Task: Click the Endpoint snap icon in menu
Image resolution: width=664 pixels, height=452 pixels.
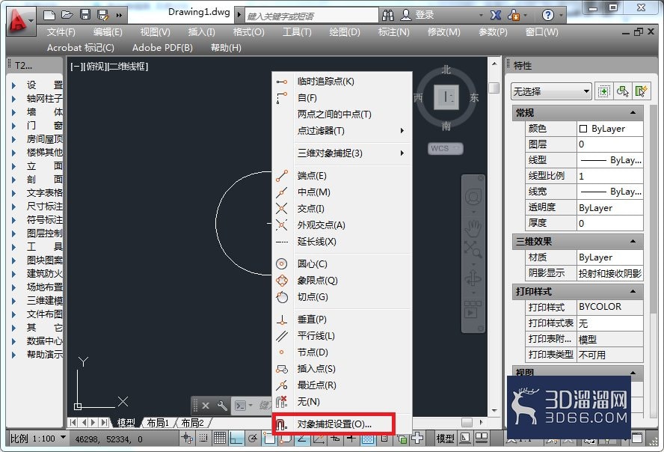Action: pos(282,176)
